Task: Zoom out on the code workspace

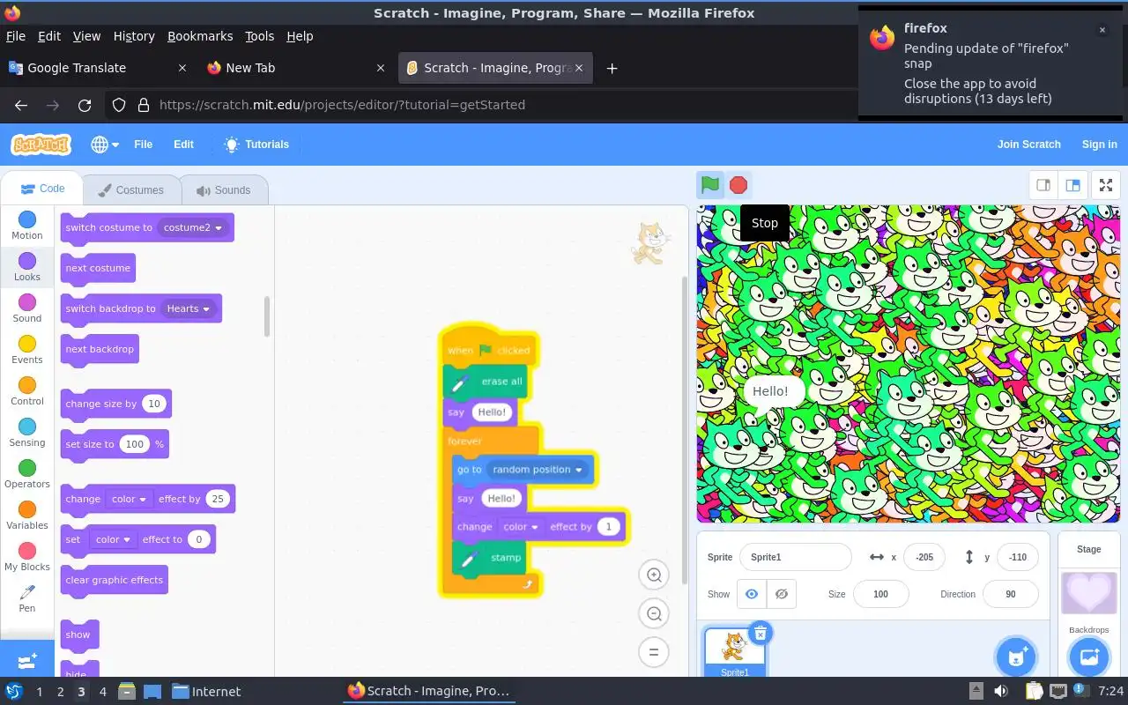Action: point(654,614)
